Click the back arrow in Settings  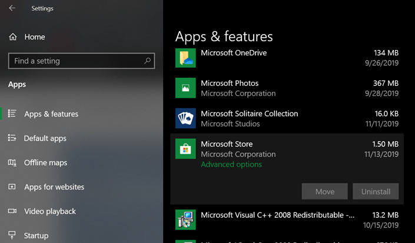pos(12,8)
